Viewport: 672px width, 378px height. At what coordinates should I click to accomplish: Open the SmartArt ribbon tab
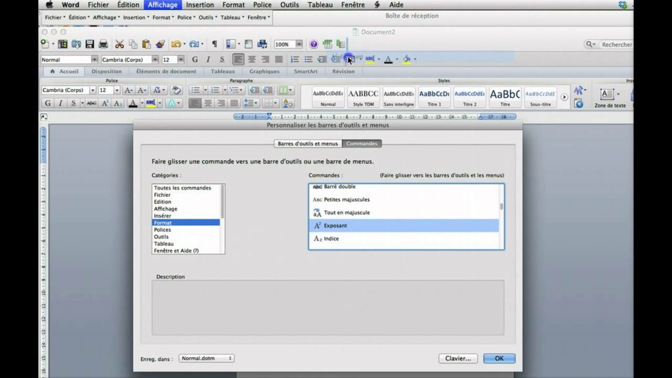tap(306, 72)
